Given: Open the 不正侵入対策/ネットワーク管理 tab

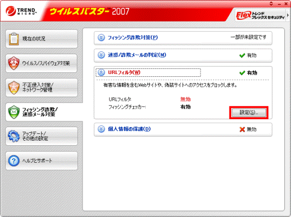Looking at the screenshot, I should pos(41,88).
